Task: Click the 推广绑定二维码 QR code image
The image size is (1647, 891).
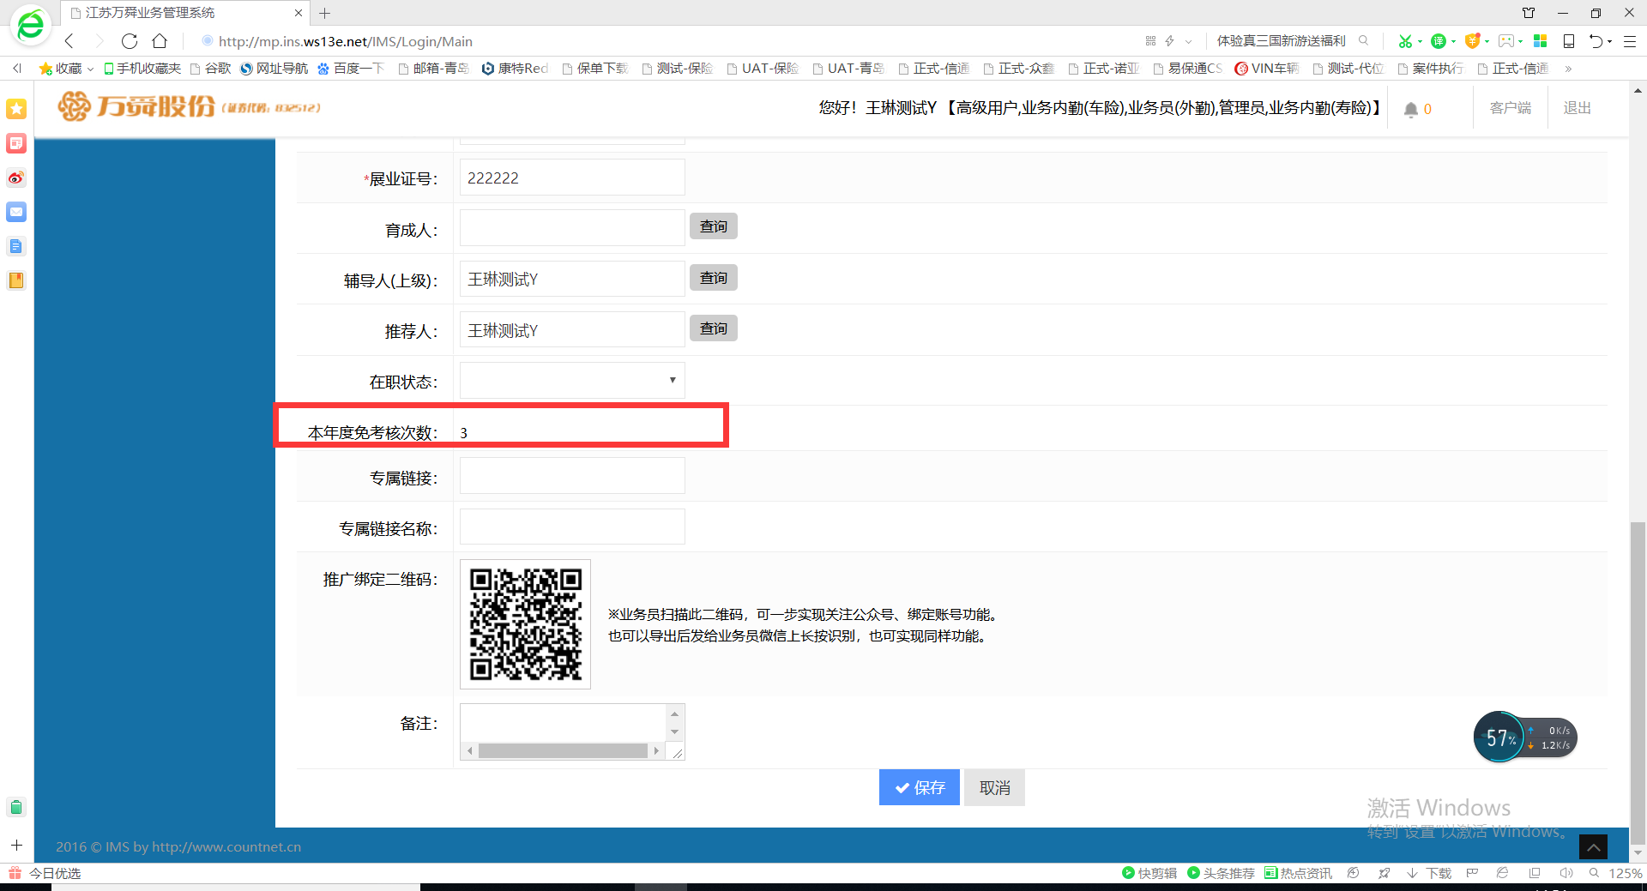Action: [x=525, y=623]
